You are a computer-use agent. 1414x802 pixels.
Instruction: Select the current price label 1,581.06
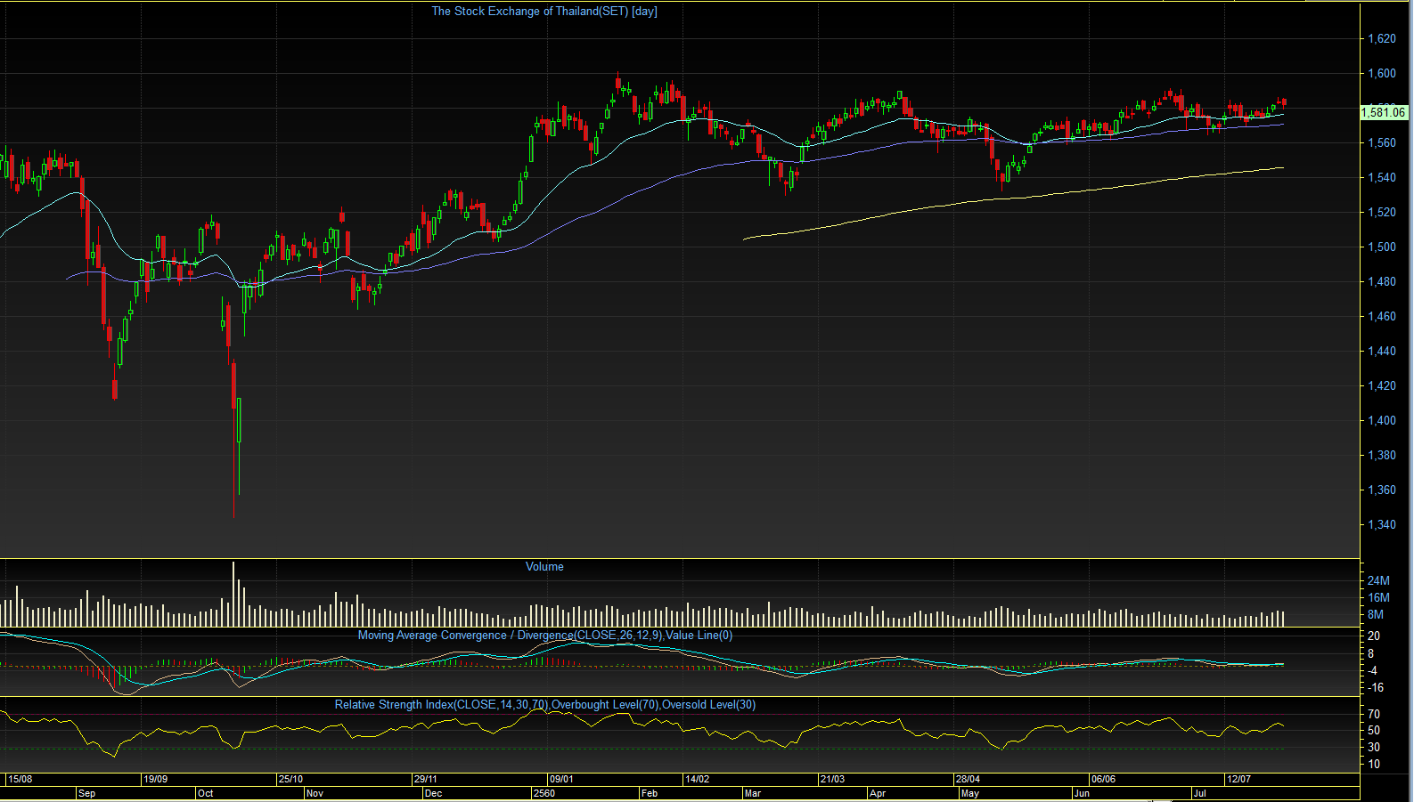tap(1384, 112)
